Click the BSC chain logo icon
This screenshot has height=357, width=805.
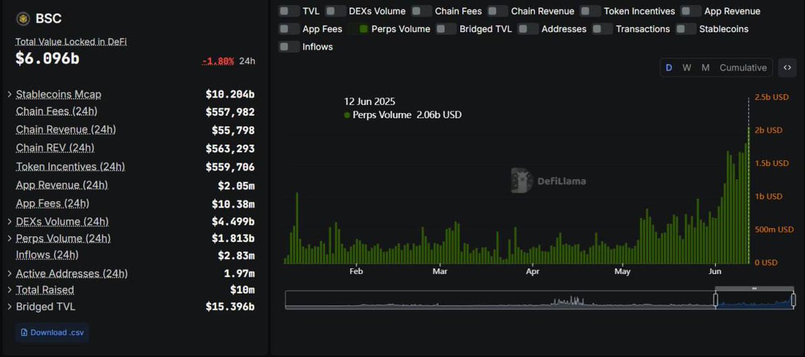pos(23,19)
